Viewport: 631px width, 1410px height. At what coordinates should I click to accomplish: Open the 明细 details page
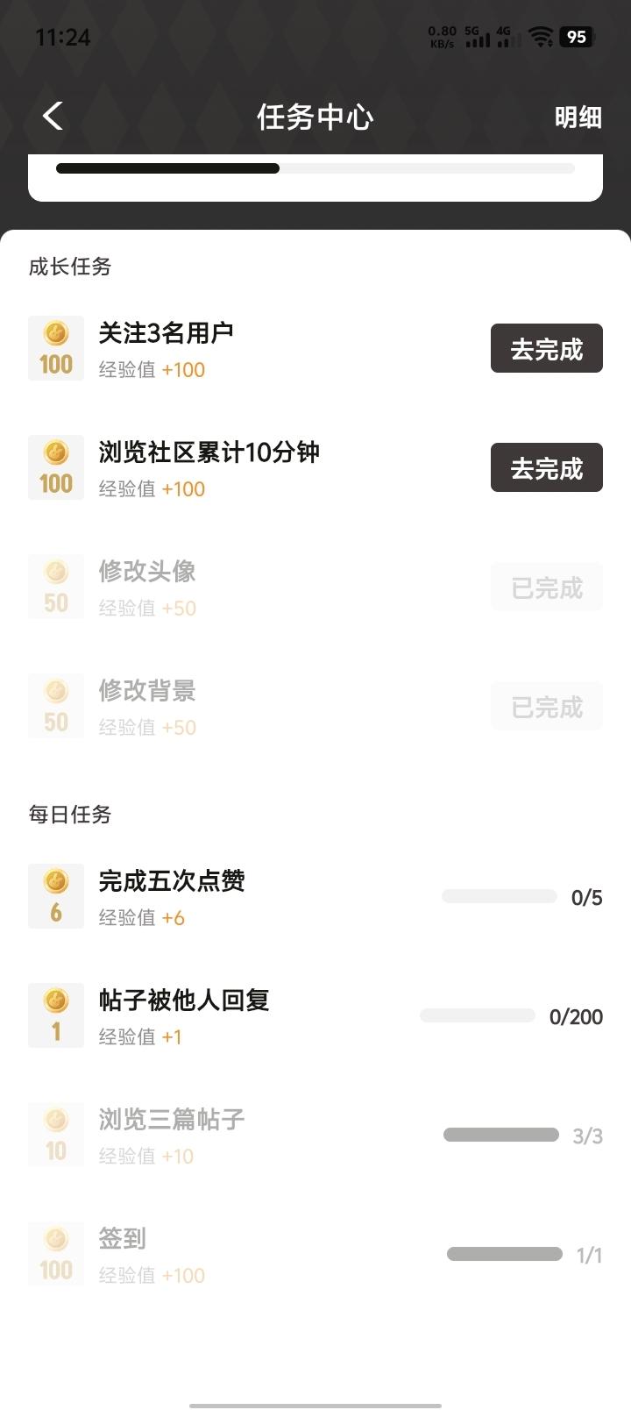(x=578, y=117)
